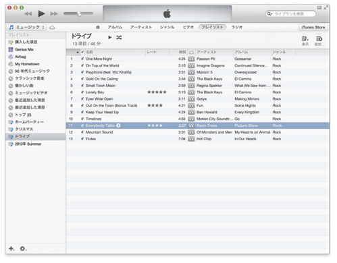The width and height of the screenshot is (337, 263).
Task: Sort by the ジャンル column header
Action: [x=283, y=52]
